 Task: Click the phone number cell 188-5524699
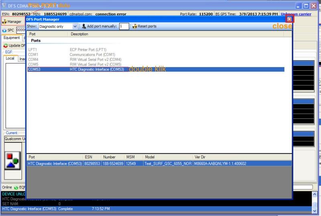pyautogui.click(x=113, y=163)
